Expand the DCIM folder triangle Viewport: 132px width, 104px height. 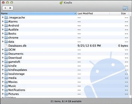(x=3, y=50)
